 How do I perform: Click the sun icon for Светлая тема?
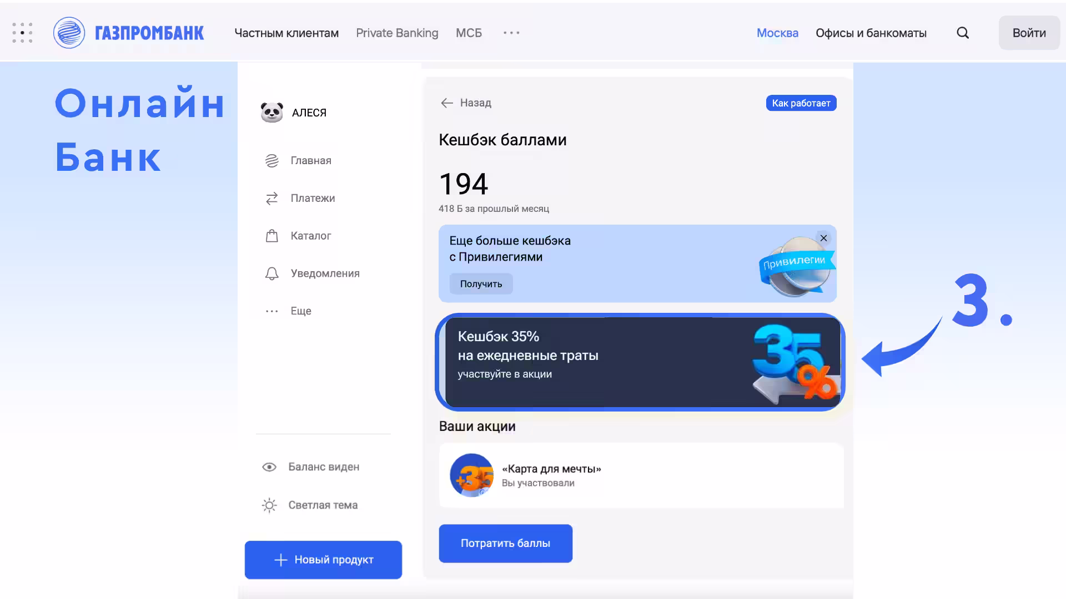tap(269, 505)
